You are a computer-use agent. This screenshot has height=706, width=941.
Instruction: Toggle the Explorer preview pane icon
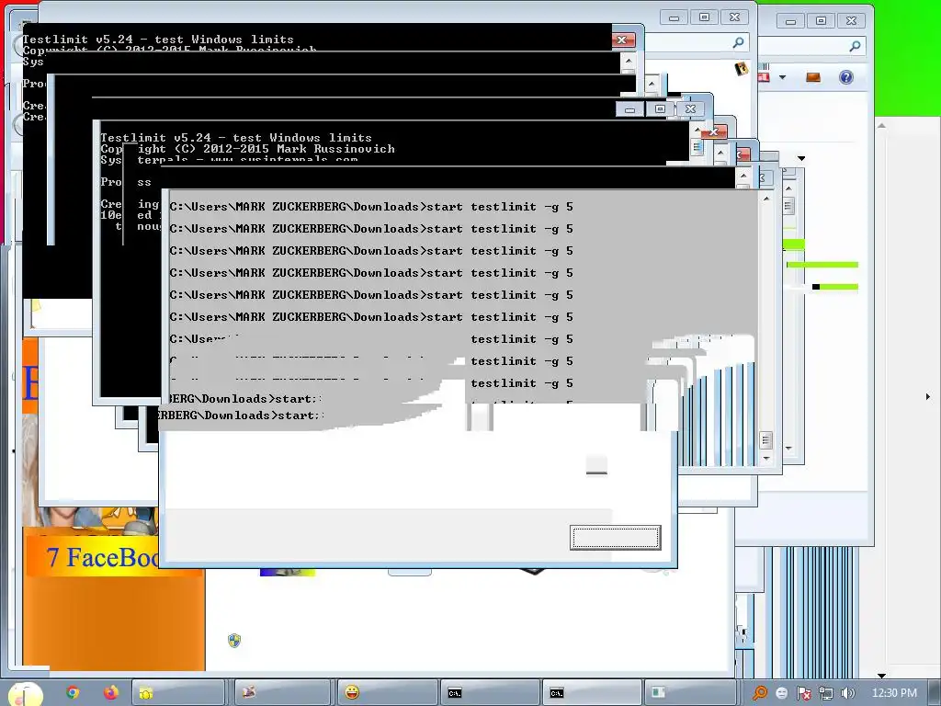(813, 77)
